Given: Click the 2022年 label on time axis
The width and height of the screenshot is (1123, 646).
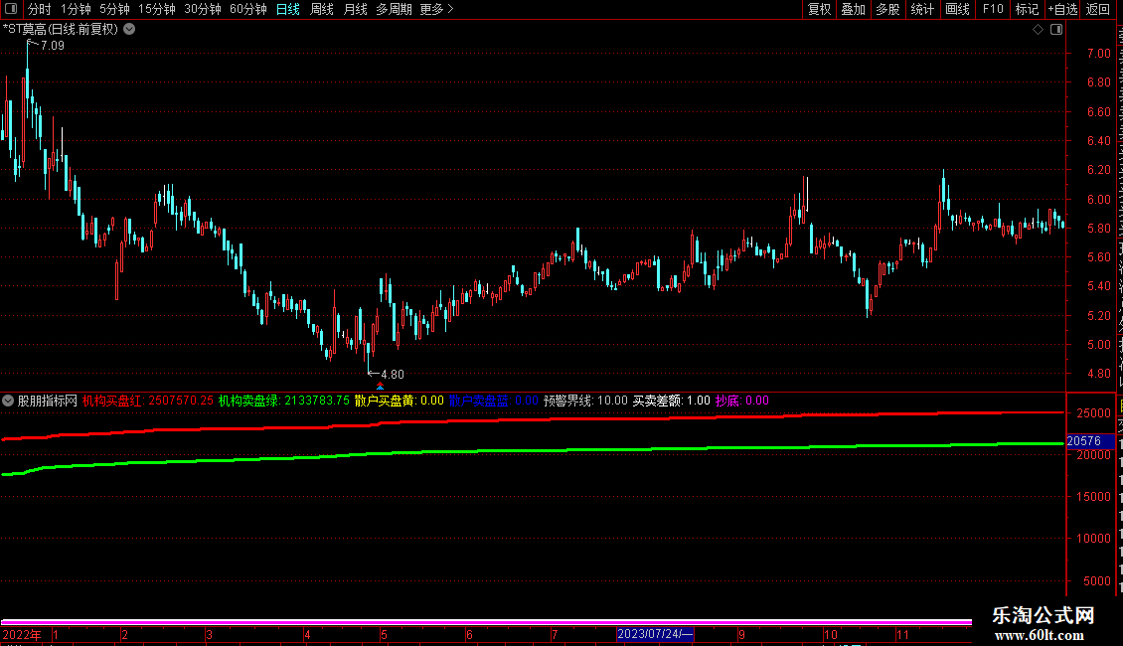Looking at the screenshot, I should coord(22,634).
